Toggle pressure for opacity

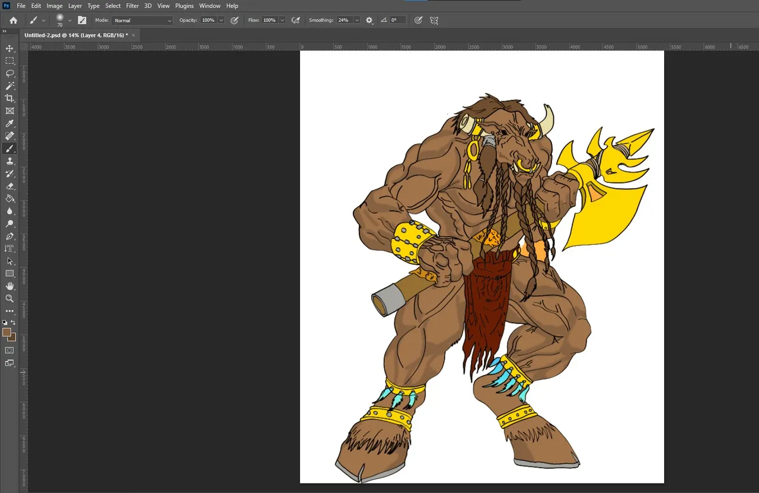point(234,20)
